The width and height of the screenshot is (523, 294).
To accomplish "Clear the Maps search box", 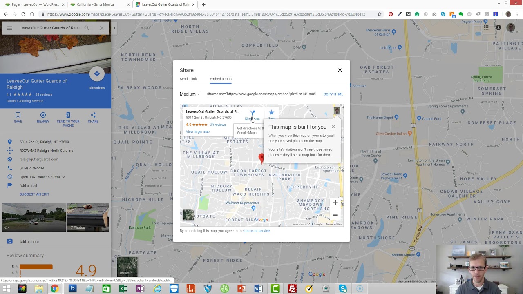I will (101, 28).
